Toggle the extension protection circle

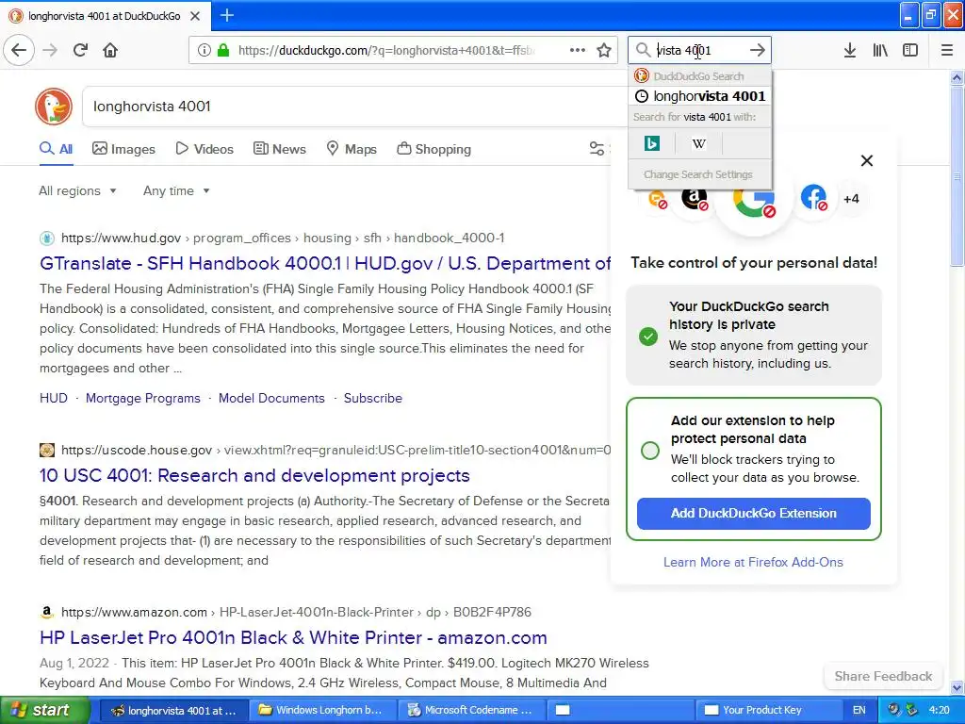point(650,451)
